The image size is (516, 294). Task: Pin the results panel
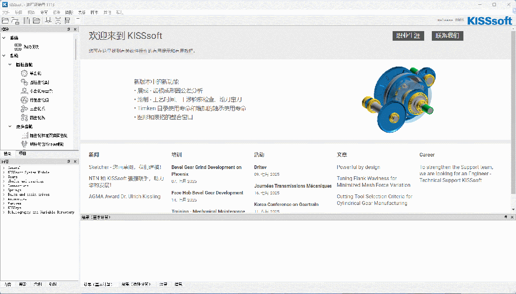coord(506,217)
